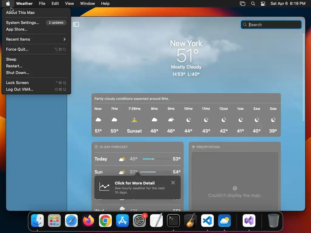
Task: Click the Weather app Dock icon
Action: point(224,221)
